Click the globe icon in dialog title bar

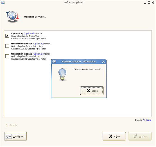pos(54,62)
